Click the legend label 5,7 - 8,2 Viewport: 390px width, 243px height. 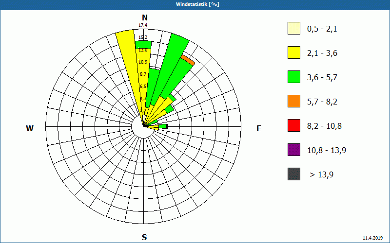point(322,102)
